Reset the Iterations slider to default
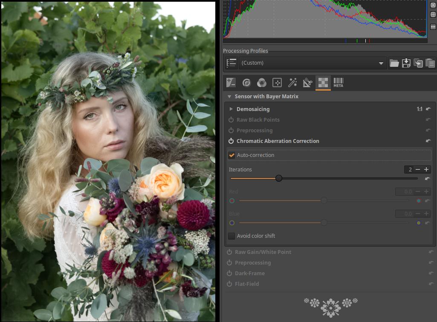The width and height of the screenshot is (437, 322). pyautogui.click(x=427, y=179)
